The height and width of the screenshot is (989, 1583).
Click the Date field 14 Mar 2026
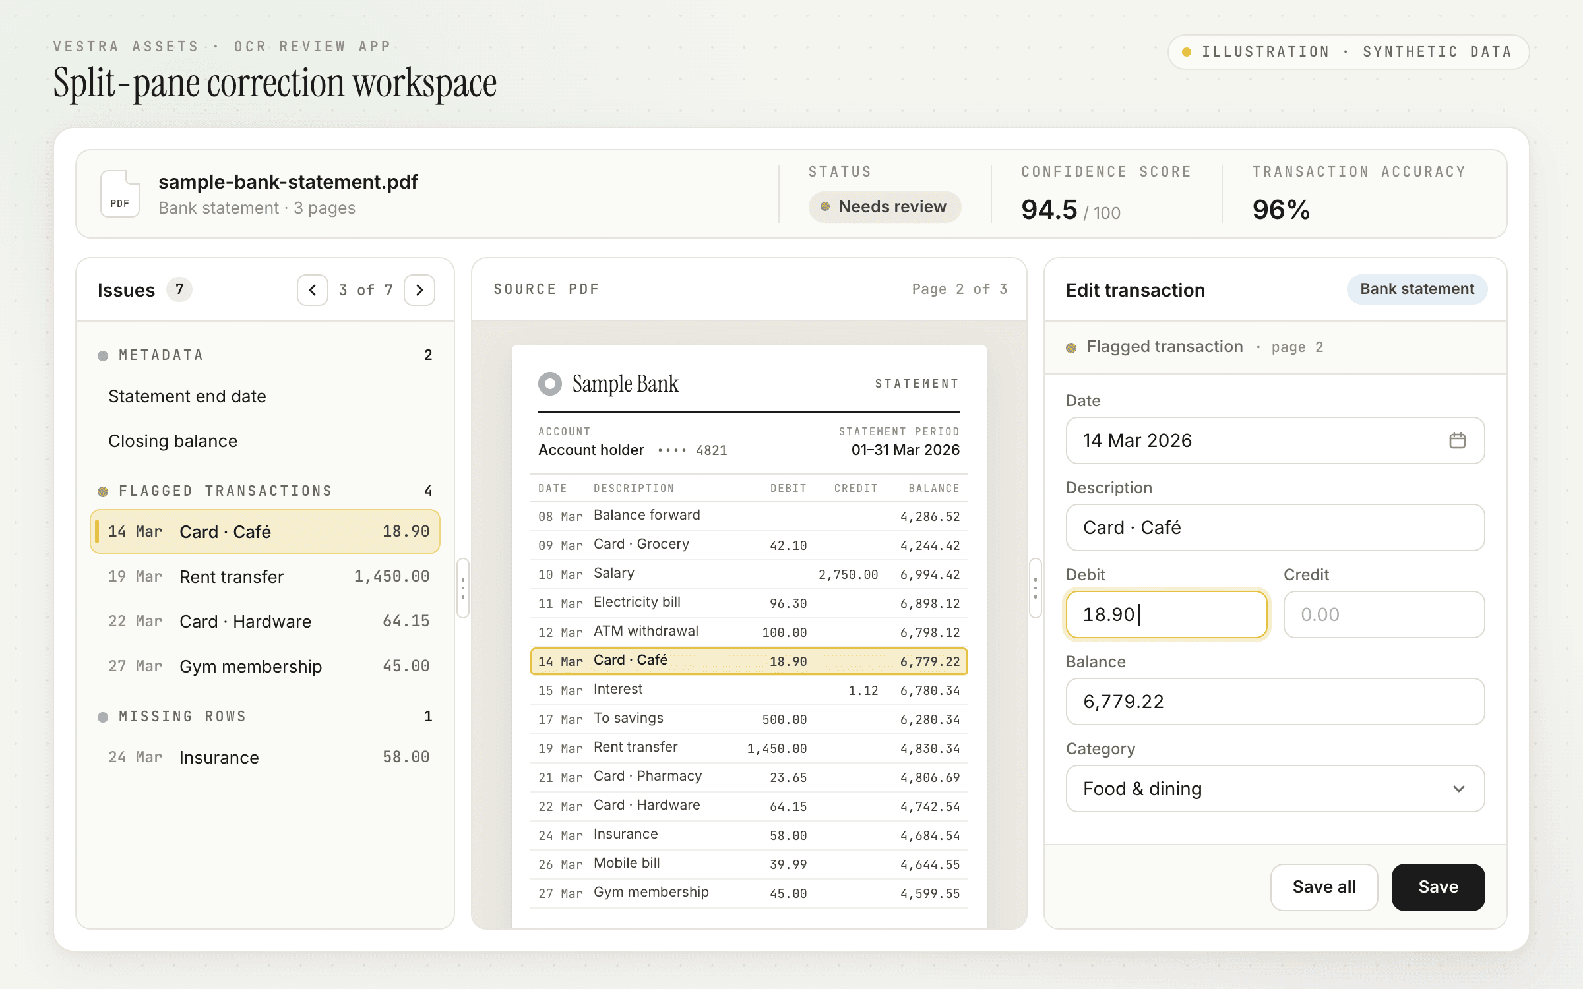pos(1275,440)
